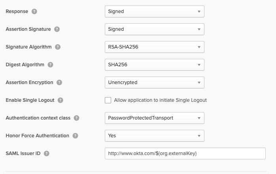Click the Honor Force Authentication help icon
This screenshot has width=276, height=174.
76,136
